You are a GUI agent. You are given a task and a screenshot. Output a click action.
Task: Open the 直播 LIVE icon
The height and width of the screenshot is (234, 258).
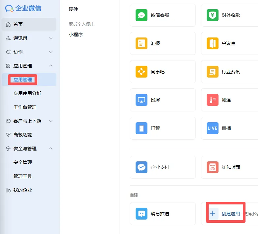pyautogui.click(x=213, y=128)
